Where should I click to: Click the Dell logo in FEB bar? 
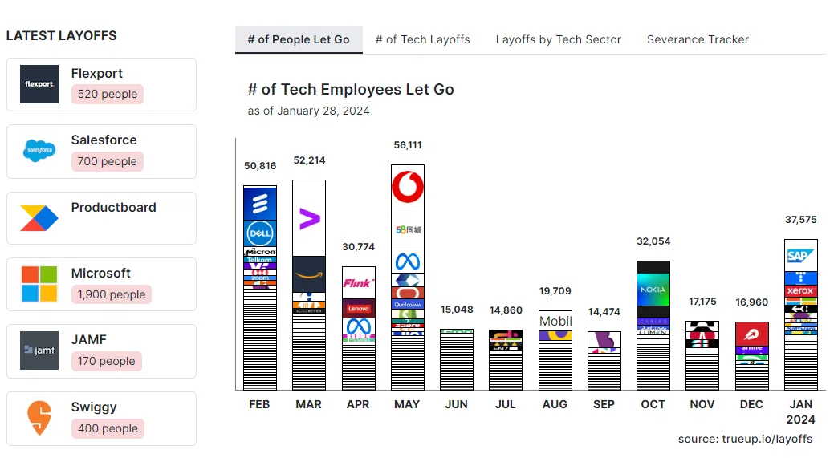pyautogui.click(x=260, y=233)
